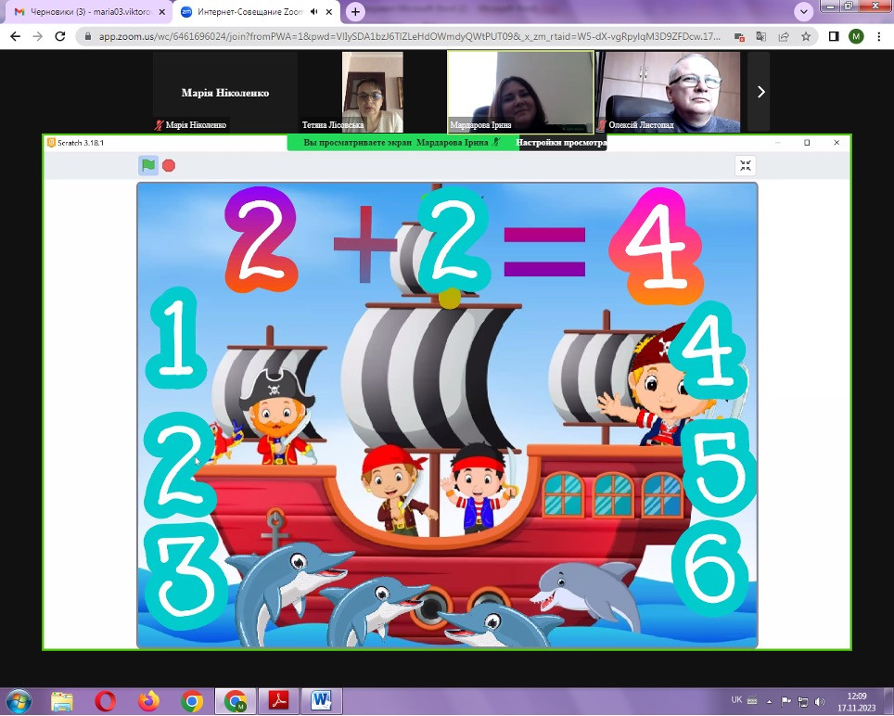The width and height of the screenshot is (894, 716).
Task: Open Настройки просмотра view options dropdown
Action: (x=560, y=143)
